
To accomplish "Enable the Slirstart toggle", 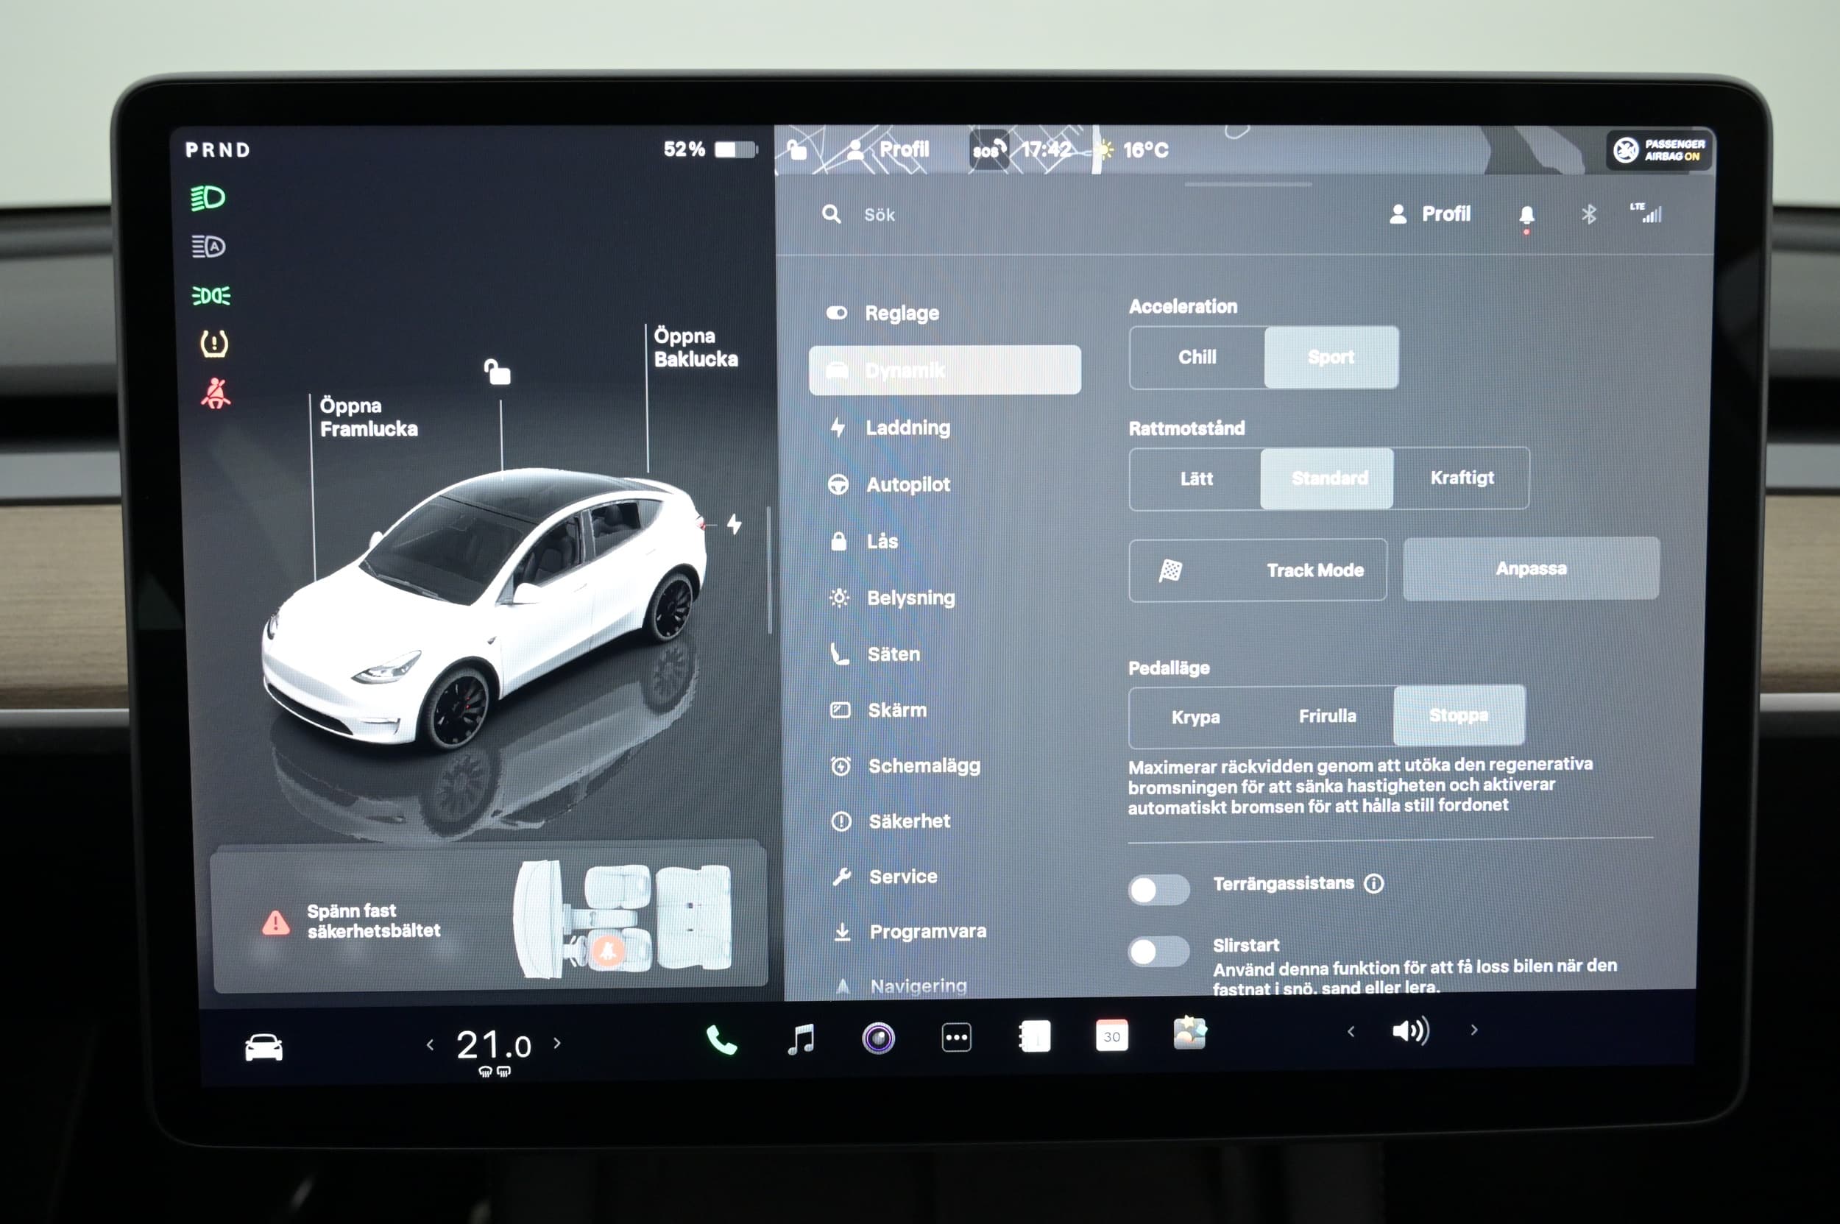I will coord(1158,952).
